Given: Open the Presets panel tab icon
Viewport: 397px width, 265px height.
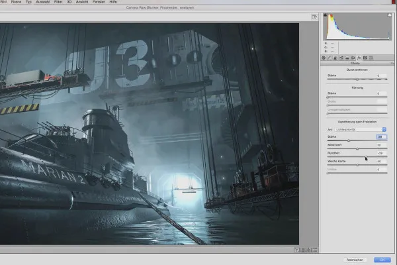Looking at the screenshot, I should click(x=371, y=58).
